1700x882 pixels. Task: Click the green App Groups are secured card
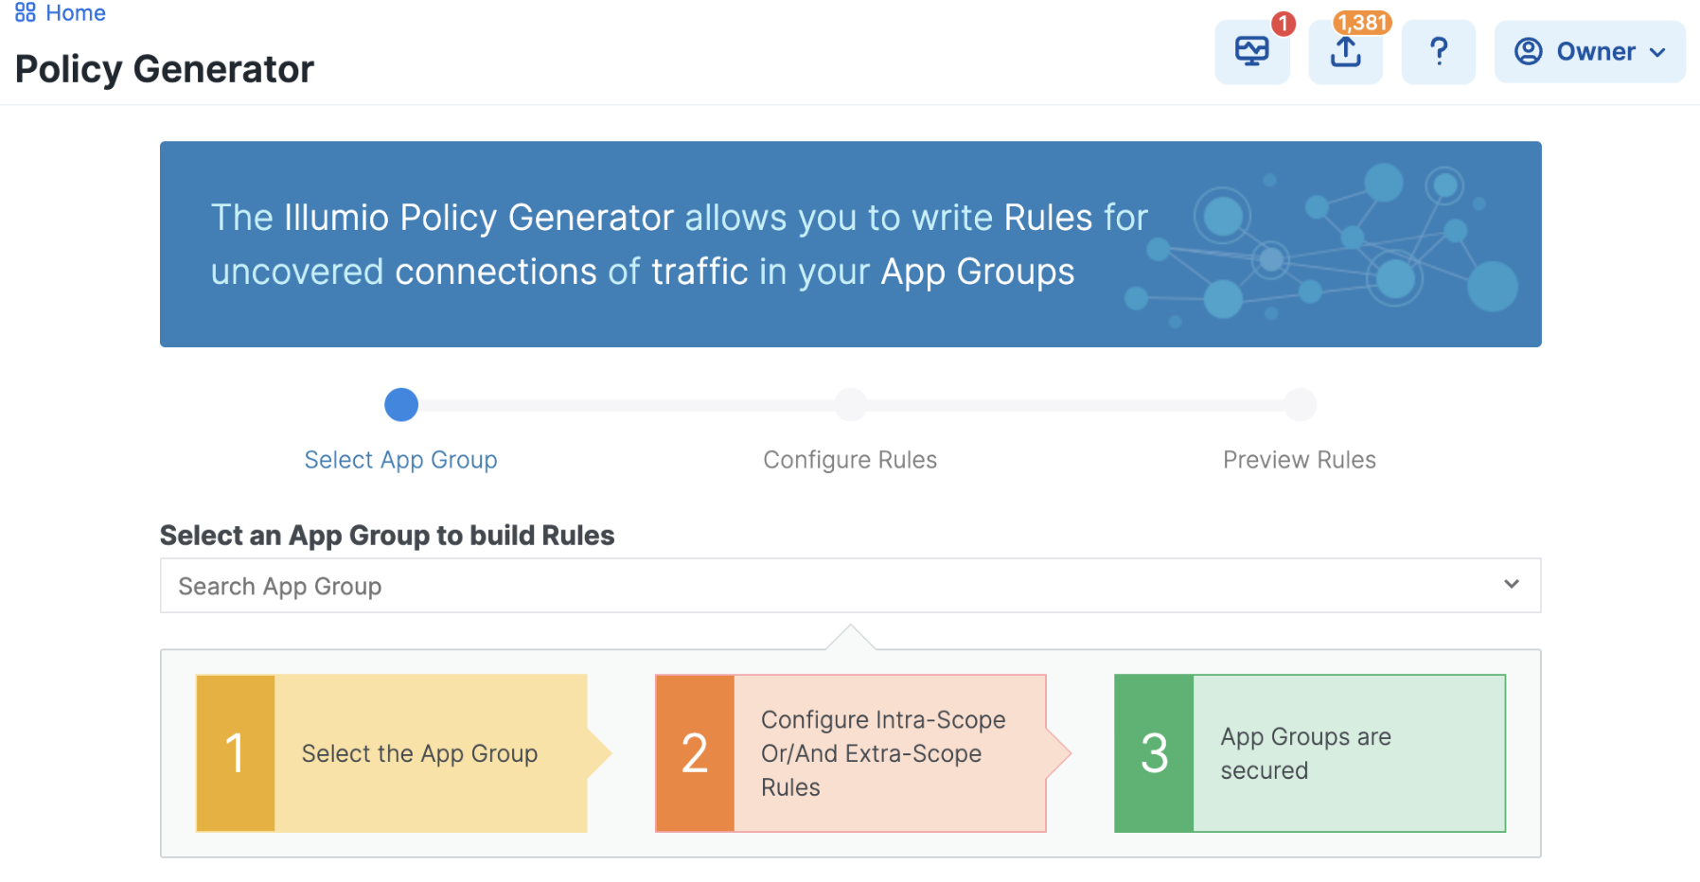[x=1309, y=753]
